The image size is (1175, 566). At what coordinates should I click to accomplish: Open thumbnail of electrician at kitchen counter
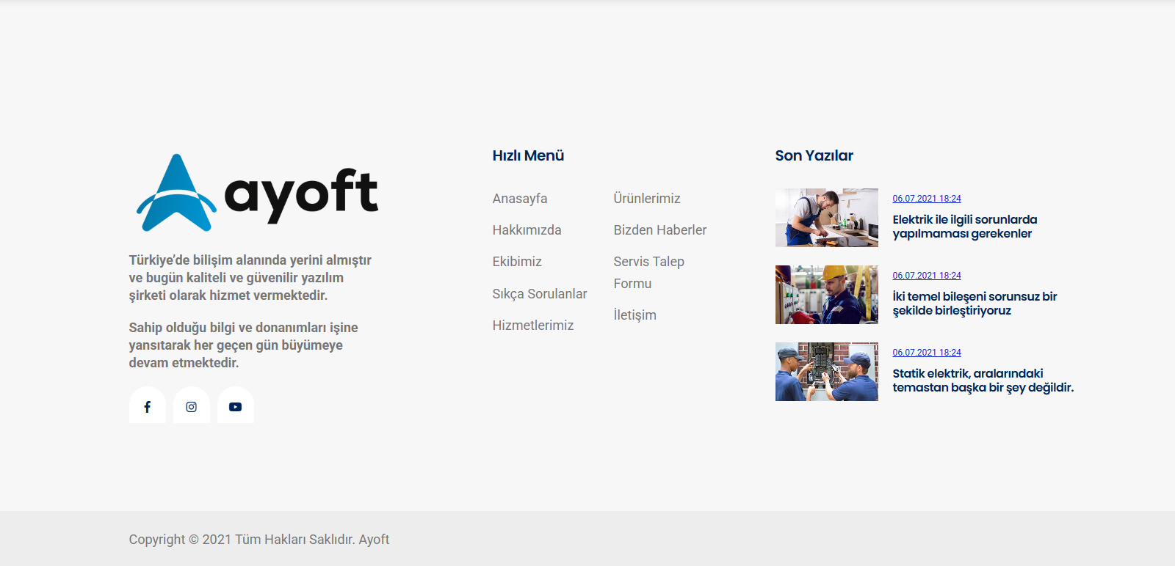pyautogui.click(x=827, y=218)
